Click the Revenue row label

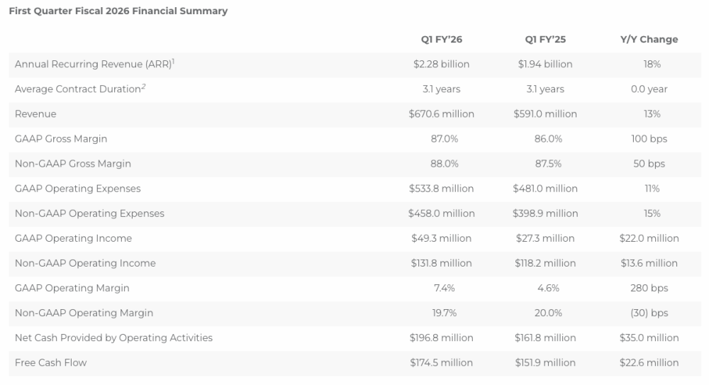(35, 114)
